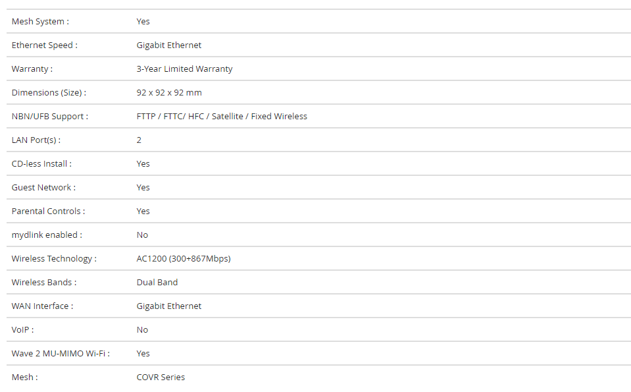Click the LAN Port(s) label
Image resolution: width=631 pixels, height=392 pixels.
click(x=36, y=140)
